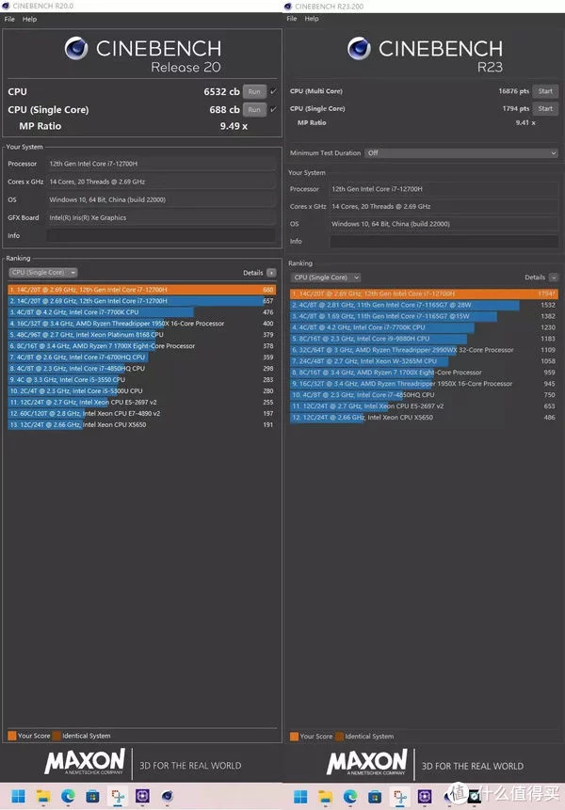Run the CPU (Single Core) test in R20
Image resolution: width=565 pixels, height=810 pixels.
(x=254, y=109)
